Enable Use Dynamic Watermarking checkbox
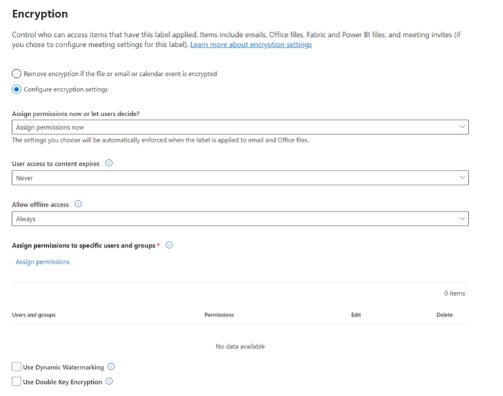Viewport: 503px width, 396px height. (17, 367)
